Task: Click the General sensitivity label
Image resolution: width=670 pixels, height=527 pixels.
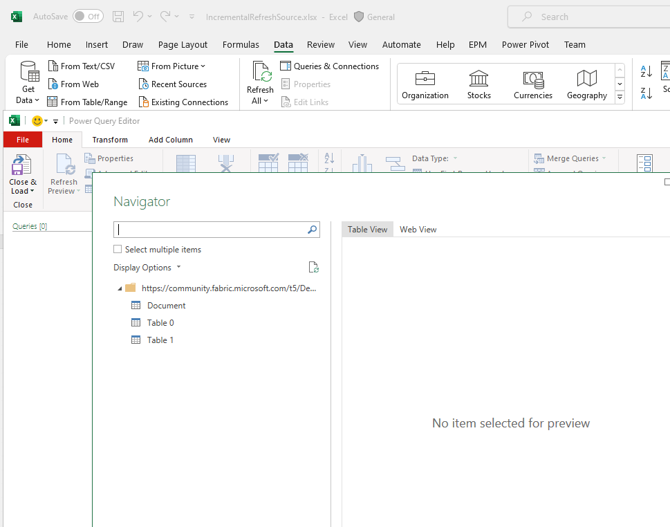Action: pos(374,17)
